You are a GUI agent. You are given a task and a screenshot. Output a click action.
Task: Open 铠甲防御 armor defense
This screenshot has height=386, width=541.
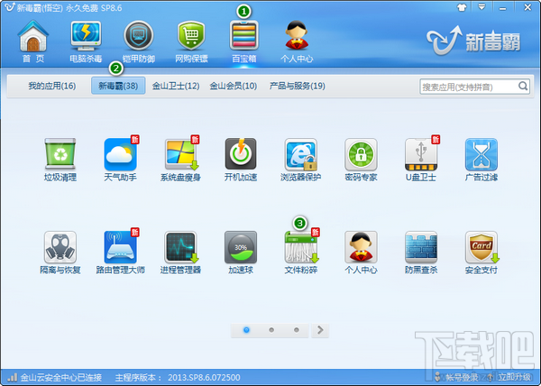[138, 41]
